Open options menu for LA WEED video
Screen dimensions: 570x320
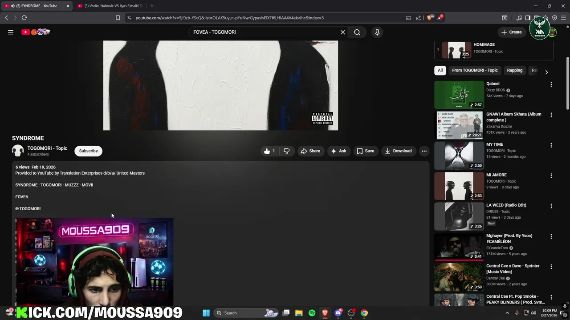551,206
